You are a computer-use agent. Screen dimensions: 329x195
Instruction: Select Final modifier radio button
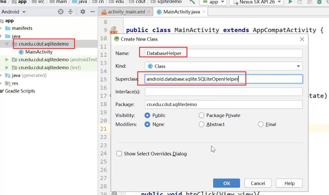pyautogui.click(x=261, y=124)
